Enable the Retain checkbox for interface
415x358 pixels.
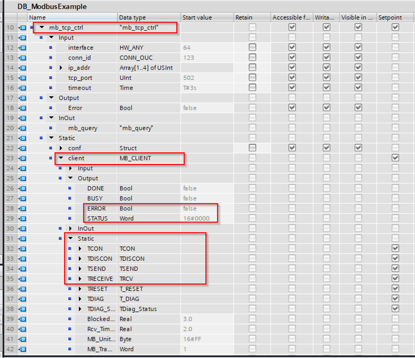(251, 47)
